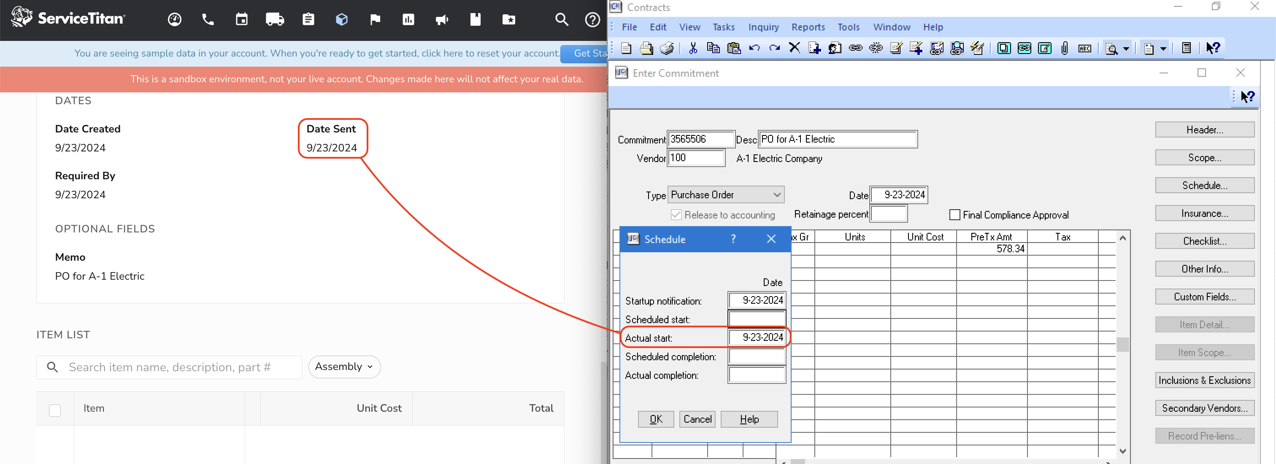The image size is (1276, 464).
Task: Click the Printer icon in Contracts toolbar
Action: point(667,48)
